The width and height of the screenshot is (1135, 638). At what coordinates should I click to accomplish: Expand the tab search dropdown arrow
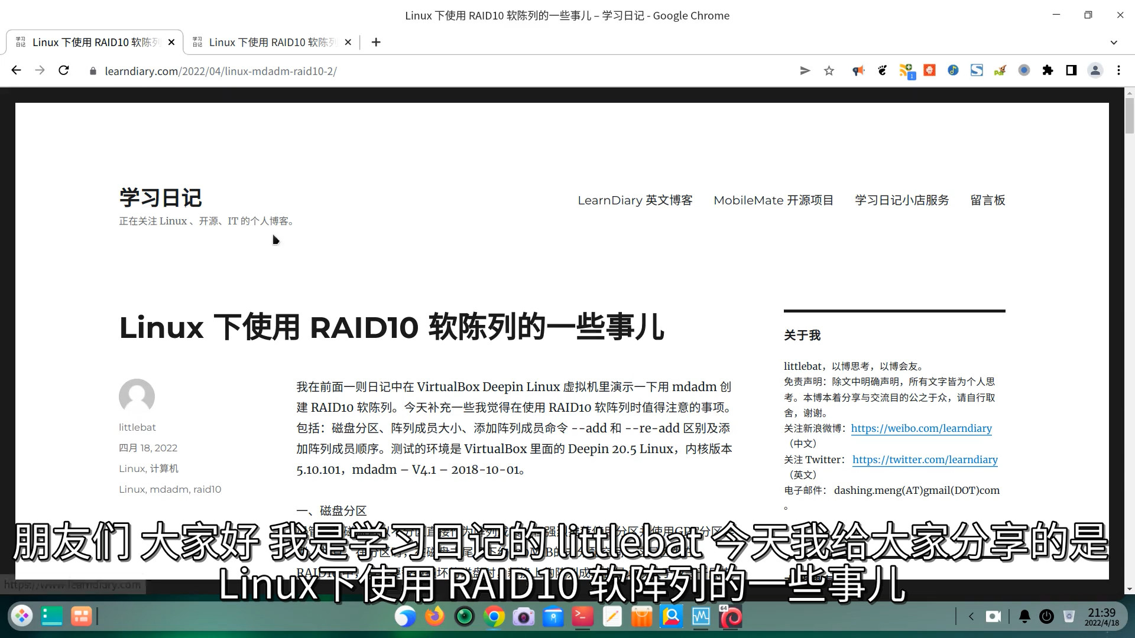point(1114,43)
